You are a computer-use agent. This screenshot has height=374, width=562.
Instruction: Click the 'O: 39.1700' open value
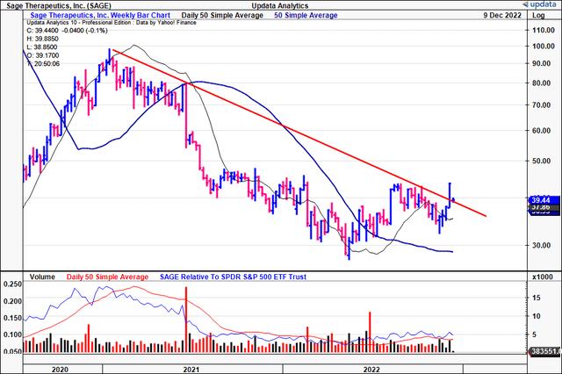pyautogui.click(x=43, y=55)
